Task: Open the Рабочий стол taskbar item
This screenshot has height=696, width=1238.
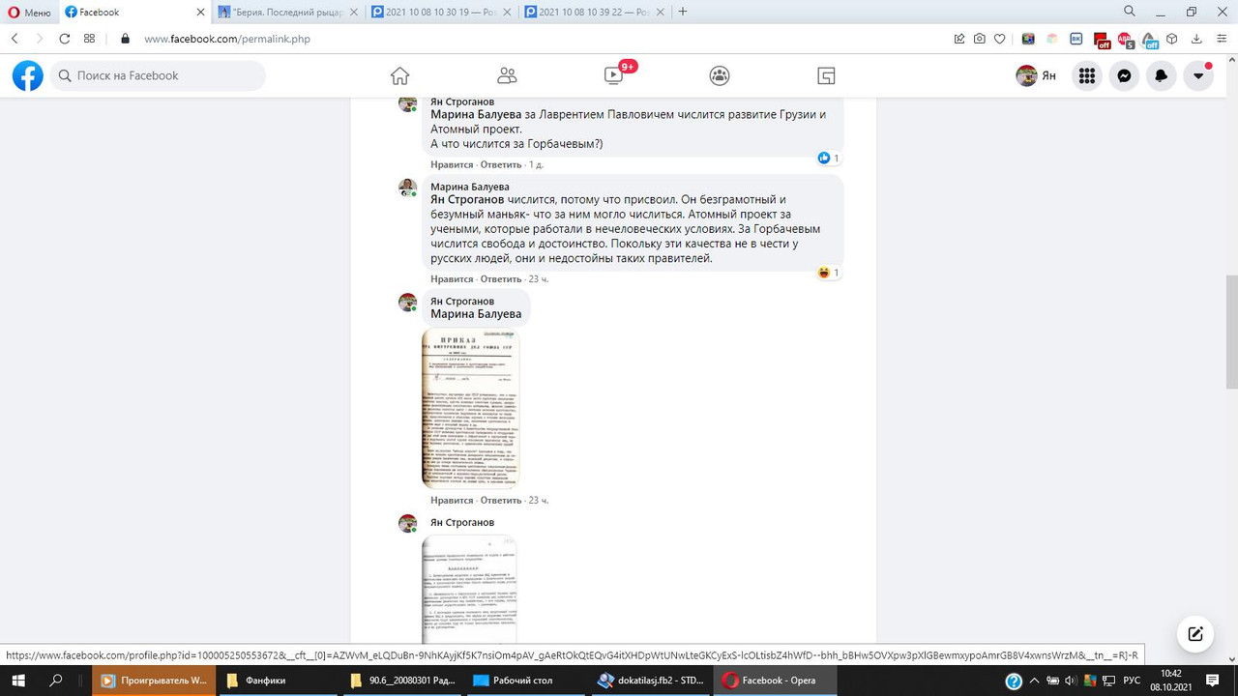Action: pyautogui.click(x=525, y=681)
